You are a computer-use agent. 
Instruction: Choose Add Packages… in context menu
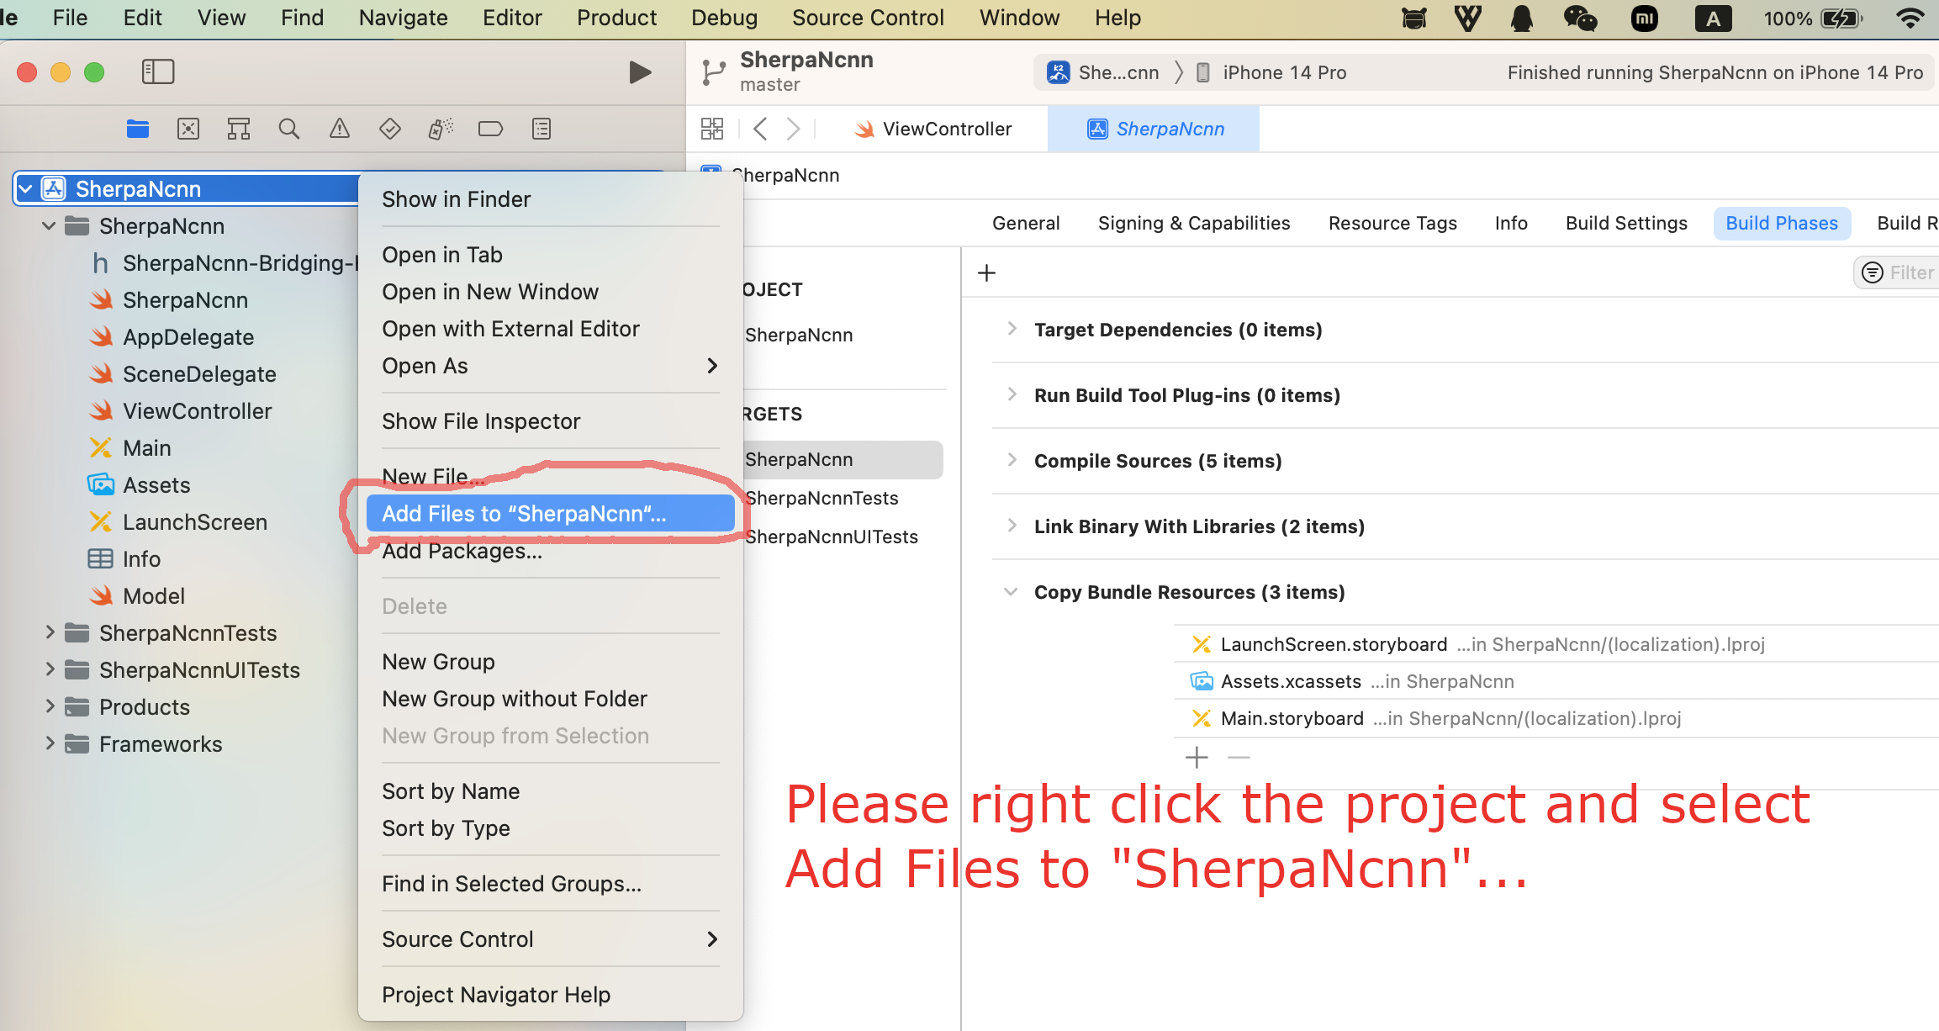click(551, 551)
